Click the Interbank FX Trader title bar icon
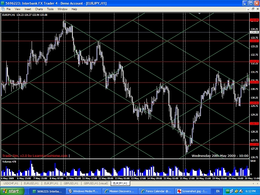 [2, 3]
